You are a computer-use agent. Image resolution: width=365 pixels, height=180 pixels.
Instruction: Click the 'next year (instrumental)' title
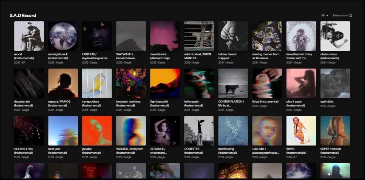click(57, 151)
